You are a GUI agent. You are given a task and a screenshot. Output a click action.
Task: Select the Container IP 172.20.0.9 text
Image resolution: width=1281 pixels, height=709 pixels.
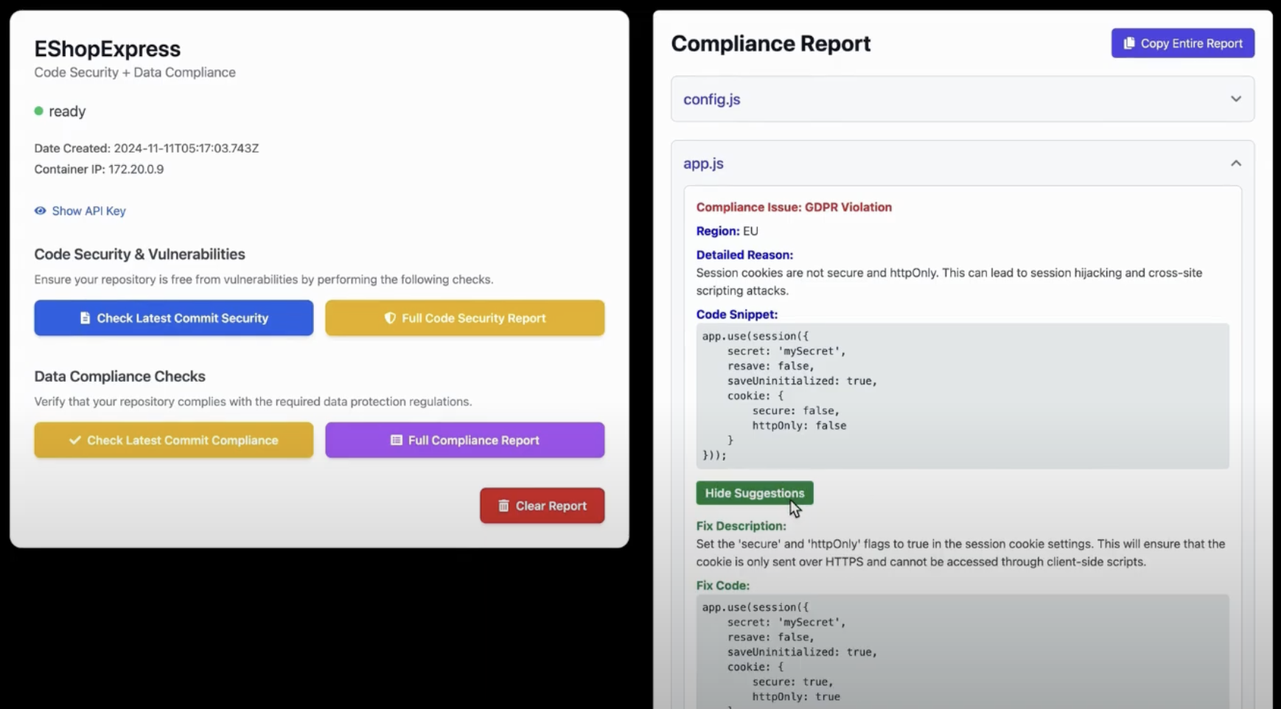point(99,169)
